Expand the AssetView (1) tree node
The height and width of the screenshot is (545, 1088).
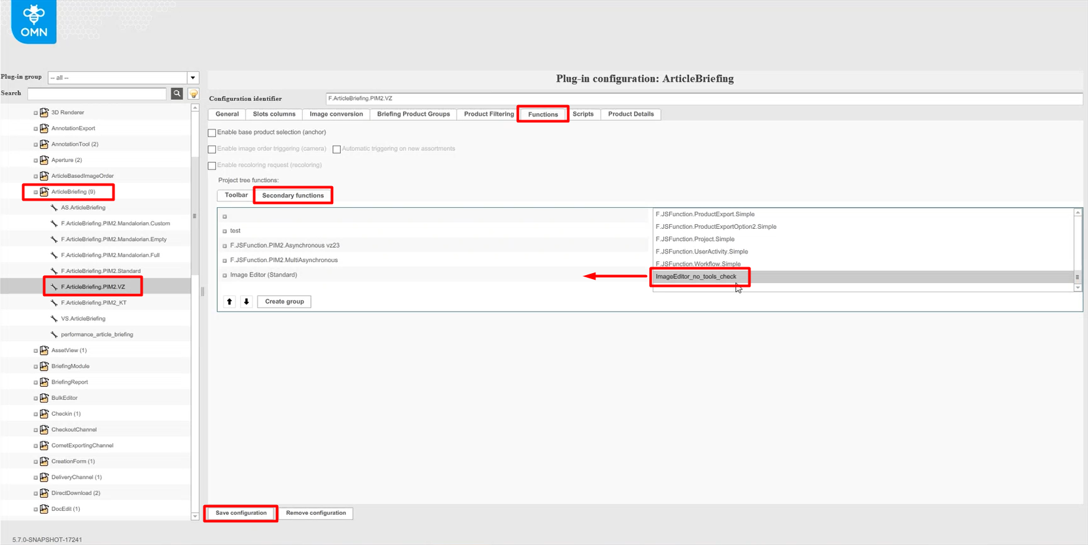(35, 351)
